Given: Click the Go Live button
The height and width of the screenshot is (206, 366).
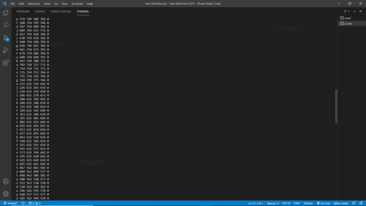Looking at the screenshot, I should 324,203.
